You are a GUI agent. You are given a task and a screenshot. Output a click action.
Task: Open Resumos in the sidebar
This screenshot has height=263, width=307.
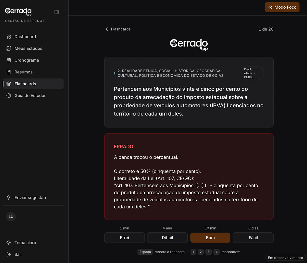(x=33, y=72)
